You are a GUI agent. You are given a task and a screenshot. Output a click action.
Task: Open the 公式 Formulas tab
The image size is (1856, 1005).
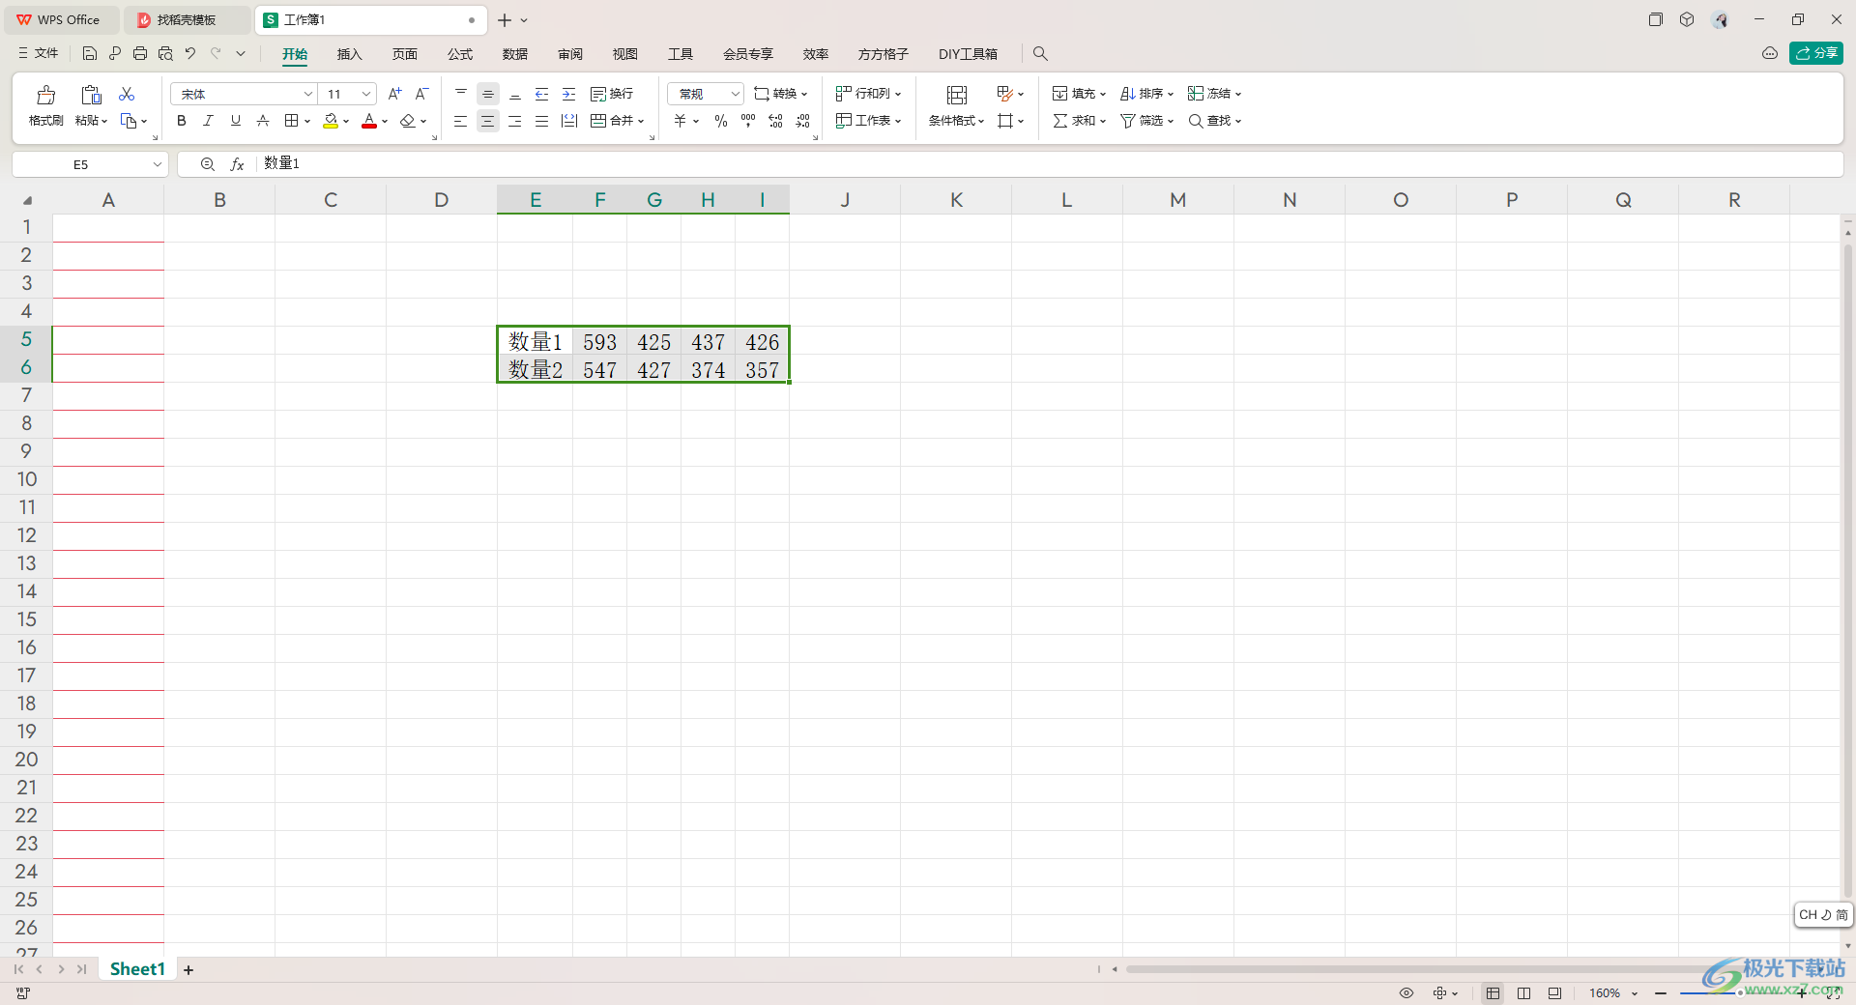(460, 54)
